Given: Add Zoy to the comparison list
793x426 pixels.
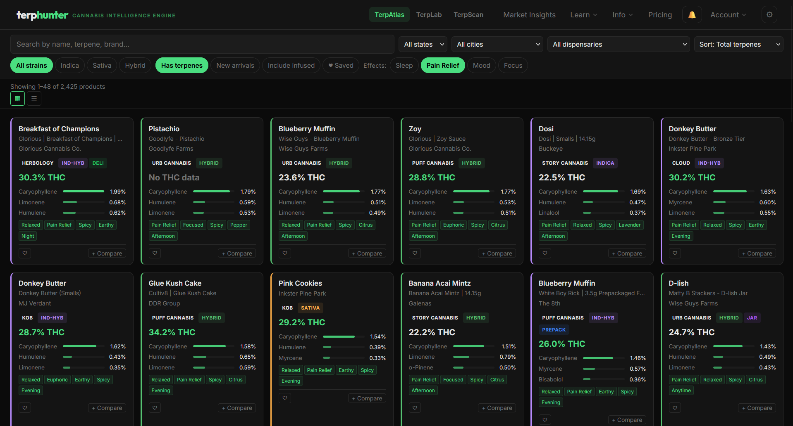Looking at the screenshot, I should 497,253.
